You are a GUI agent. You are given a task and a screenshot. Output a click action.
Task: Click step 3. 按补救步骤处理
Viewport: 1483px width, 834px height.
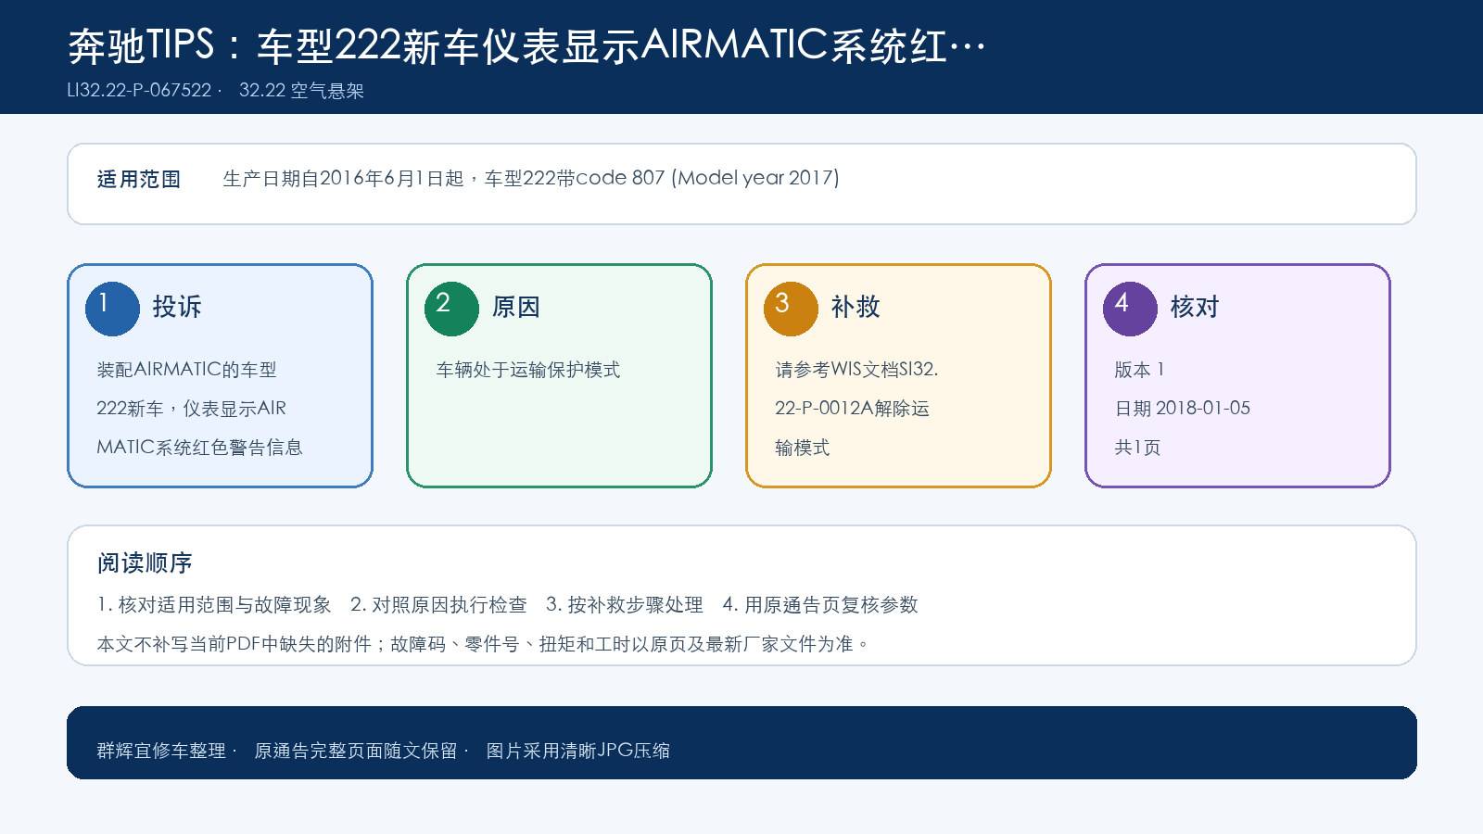pos(625,605)
